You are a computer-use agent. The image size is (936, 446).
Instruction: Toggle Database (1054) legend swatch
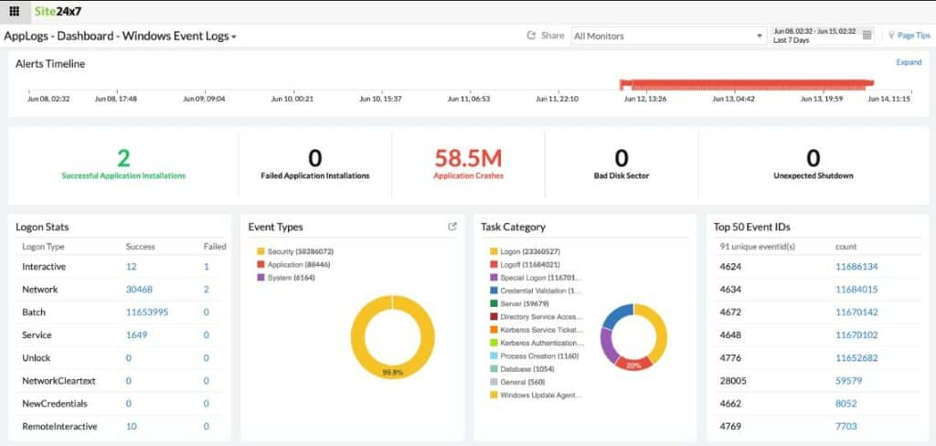point(493,369)
